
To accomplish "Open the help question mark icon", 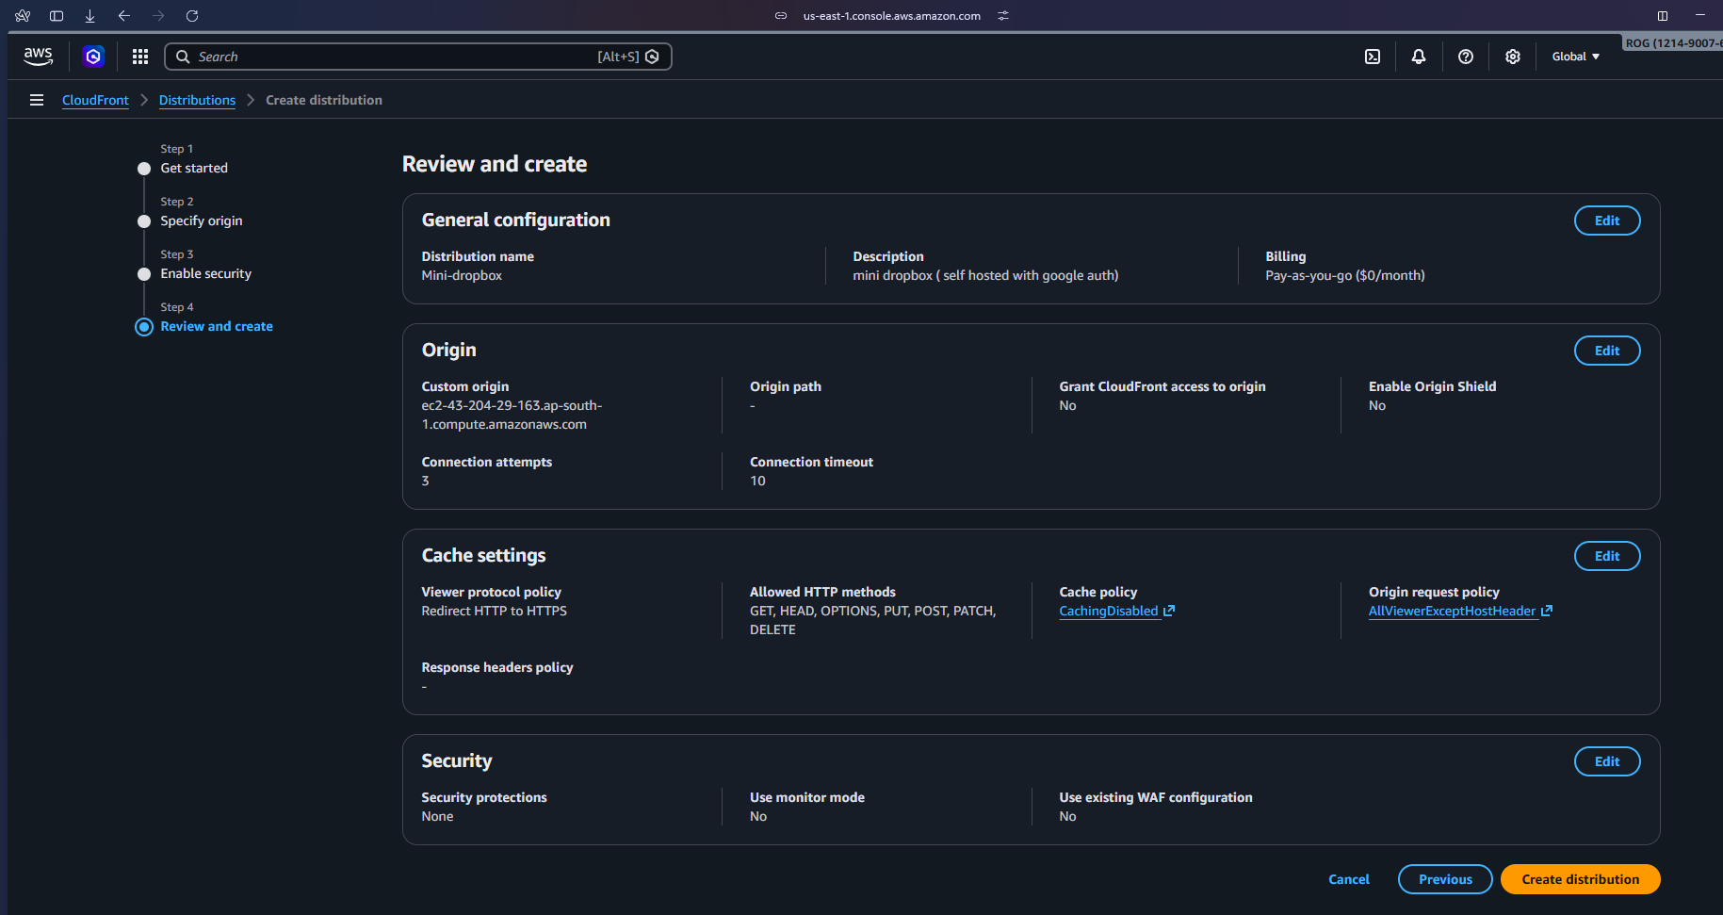I will (1466, 57).
